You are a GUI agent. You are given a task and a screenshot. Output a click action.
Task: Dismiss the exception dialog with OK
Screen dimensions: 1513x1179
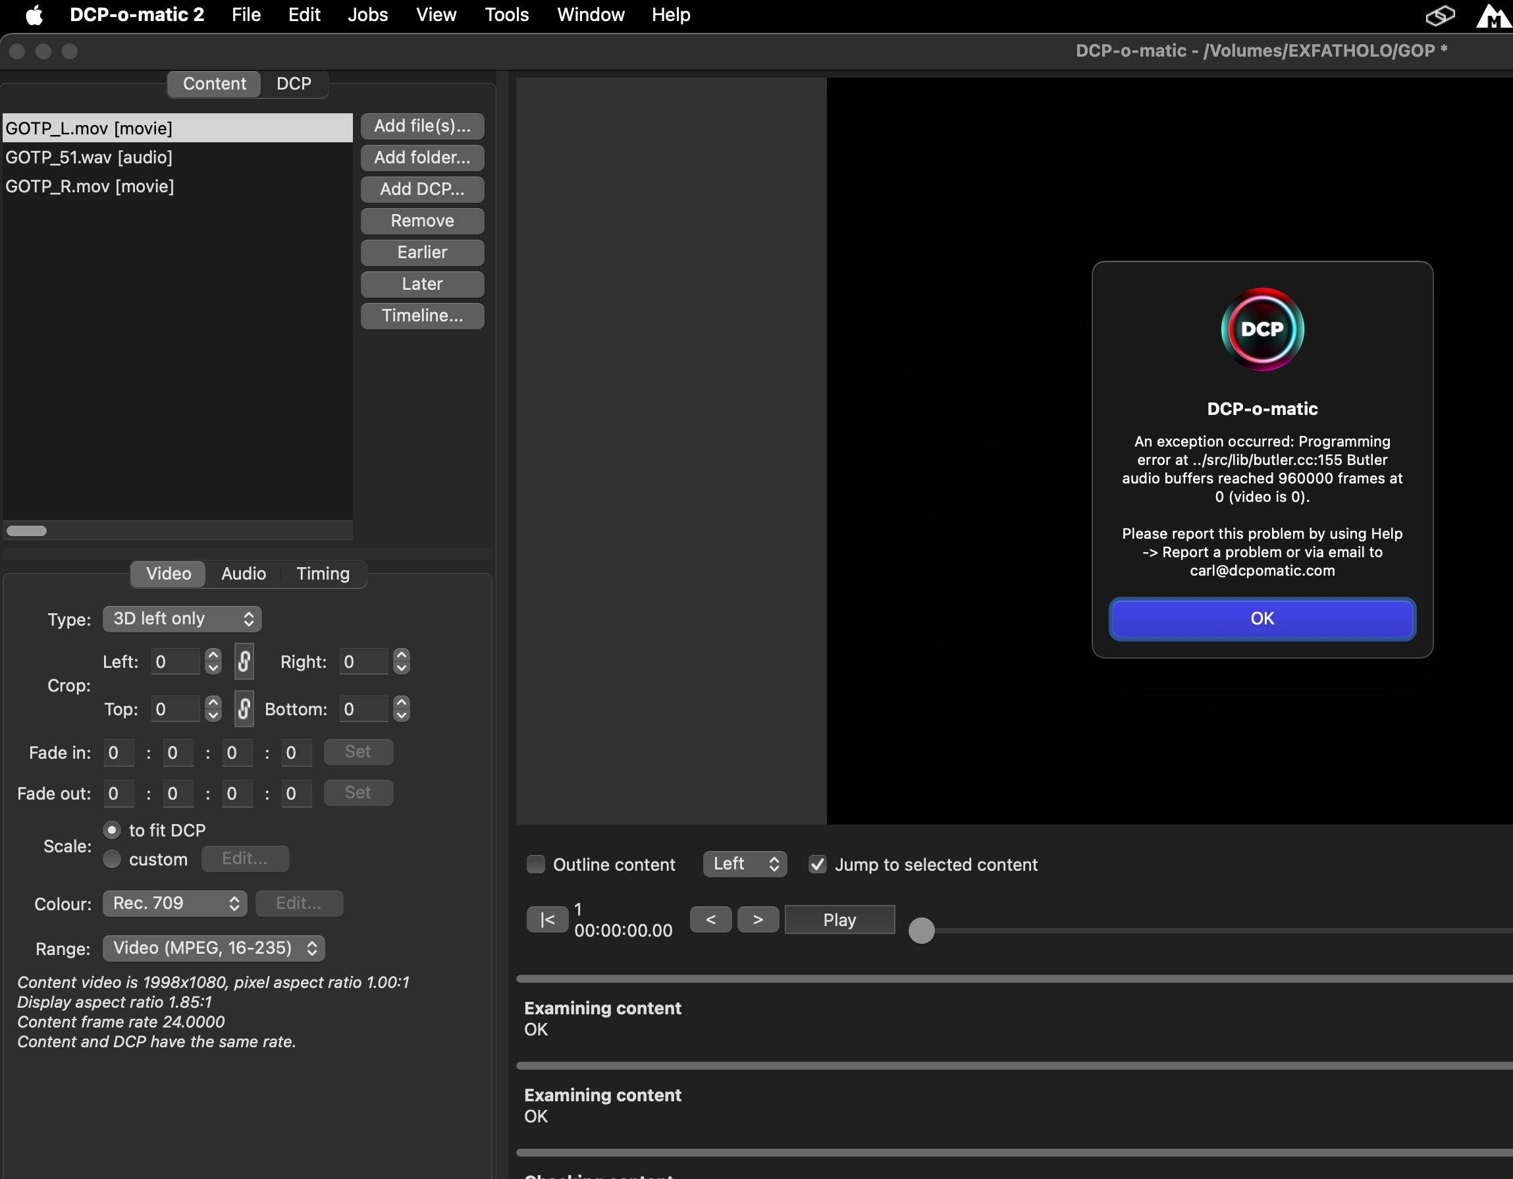tap(1261, 618)
